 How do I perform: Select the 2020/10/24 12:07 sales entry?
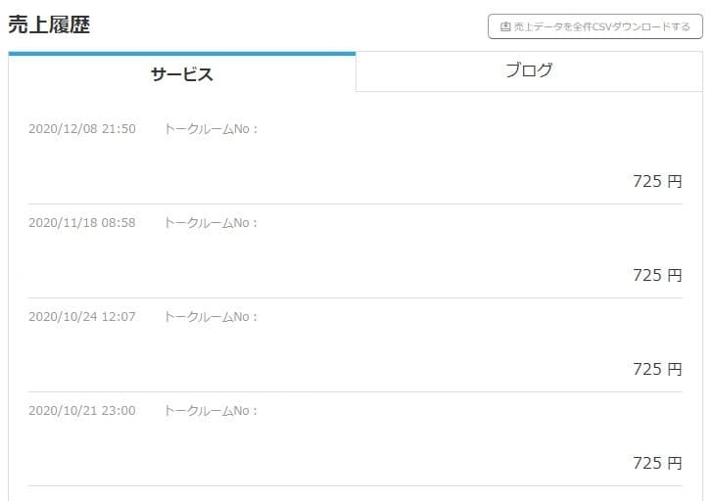(x=356, y=344)
